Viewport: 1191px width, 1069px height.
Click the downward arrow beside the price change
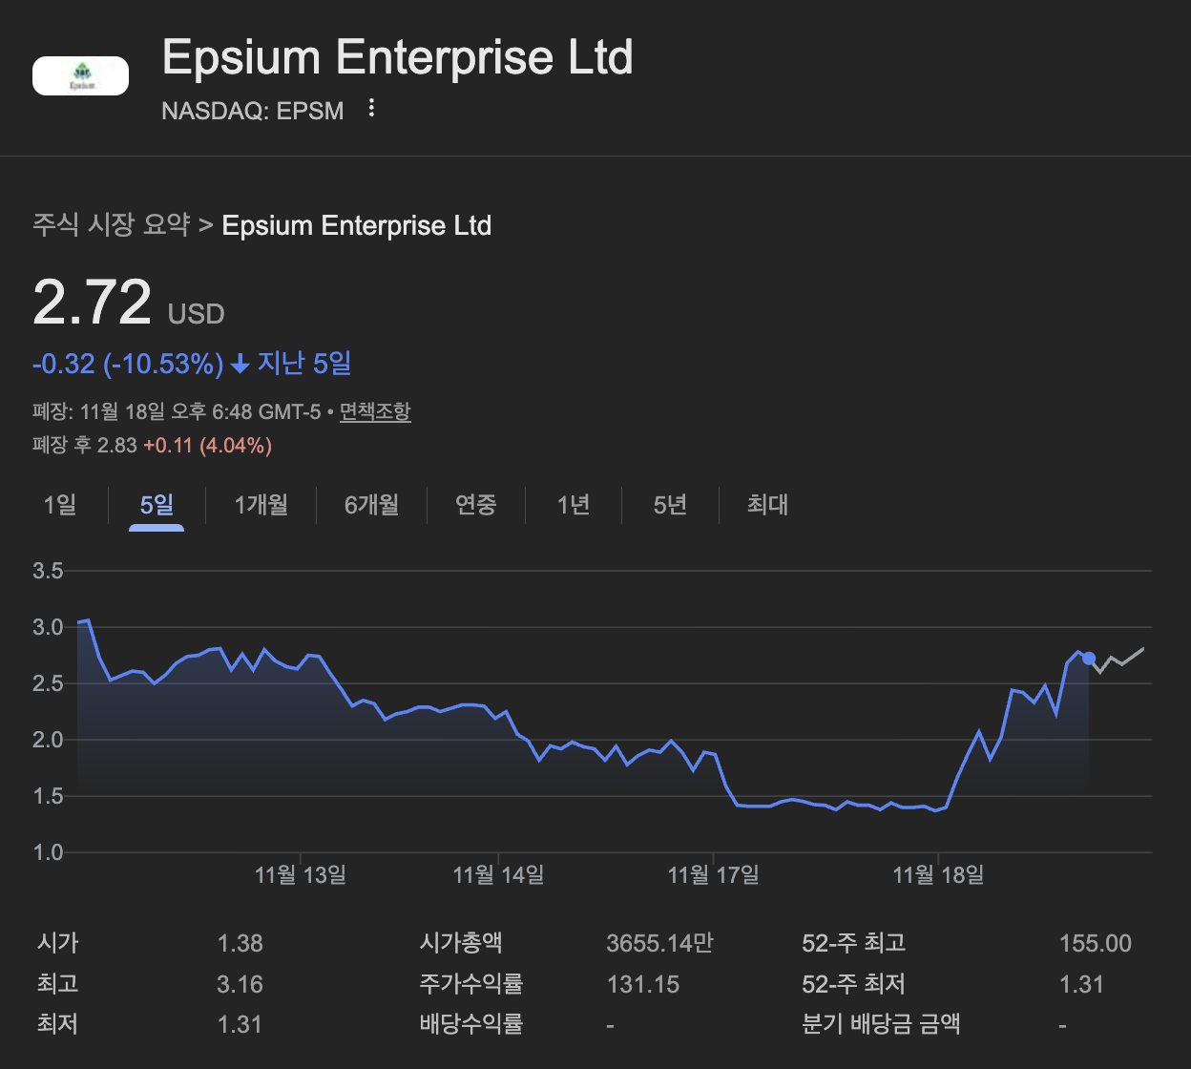coord(240,365)
